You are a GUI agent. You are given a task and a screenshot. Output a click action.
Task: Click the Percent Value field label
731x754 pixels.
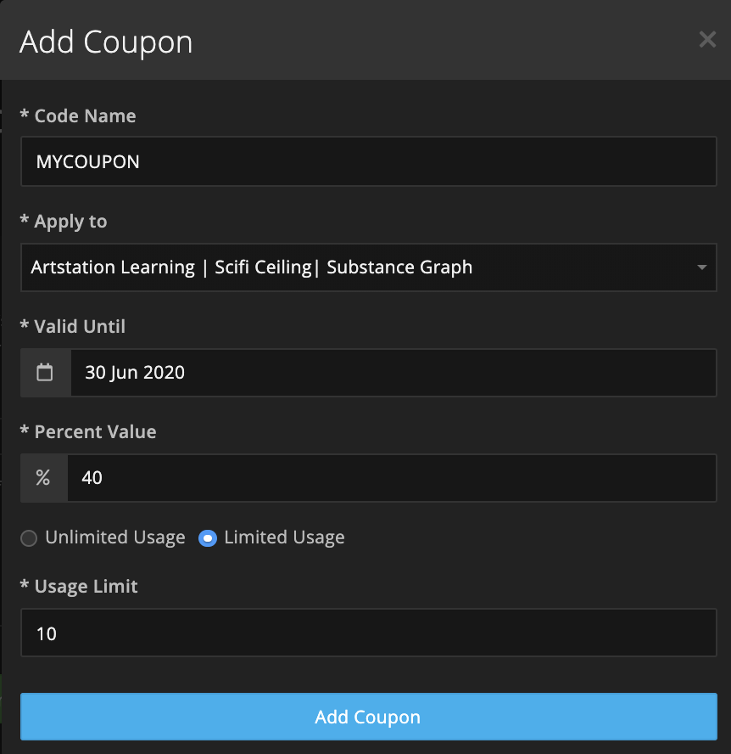[x=88, y=432]
